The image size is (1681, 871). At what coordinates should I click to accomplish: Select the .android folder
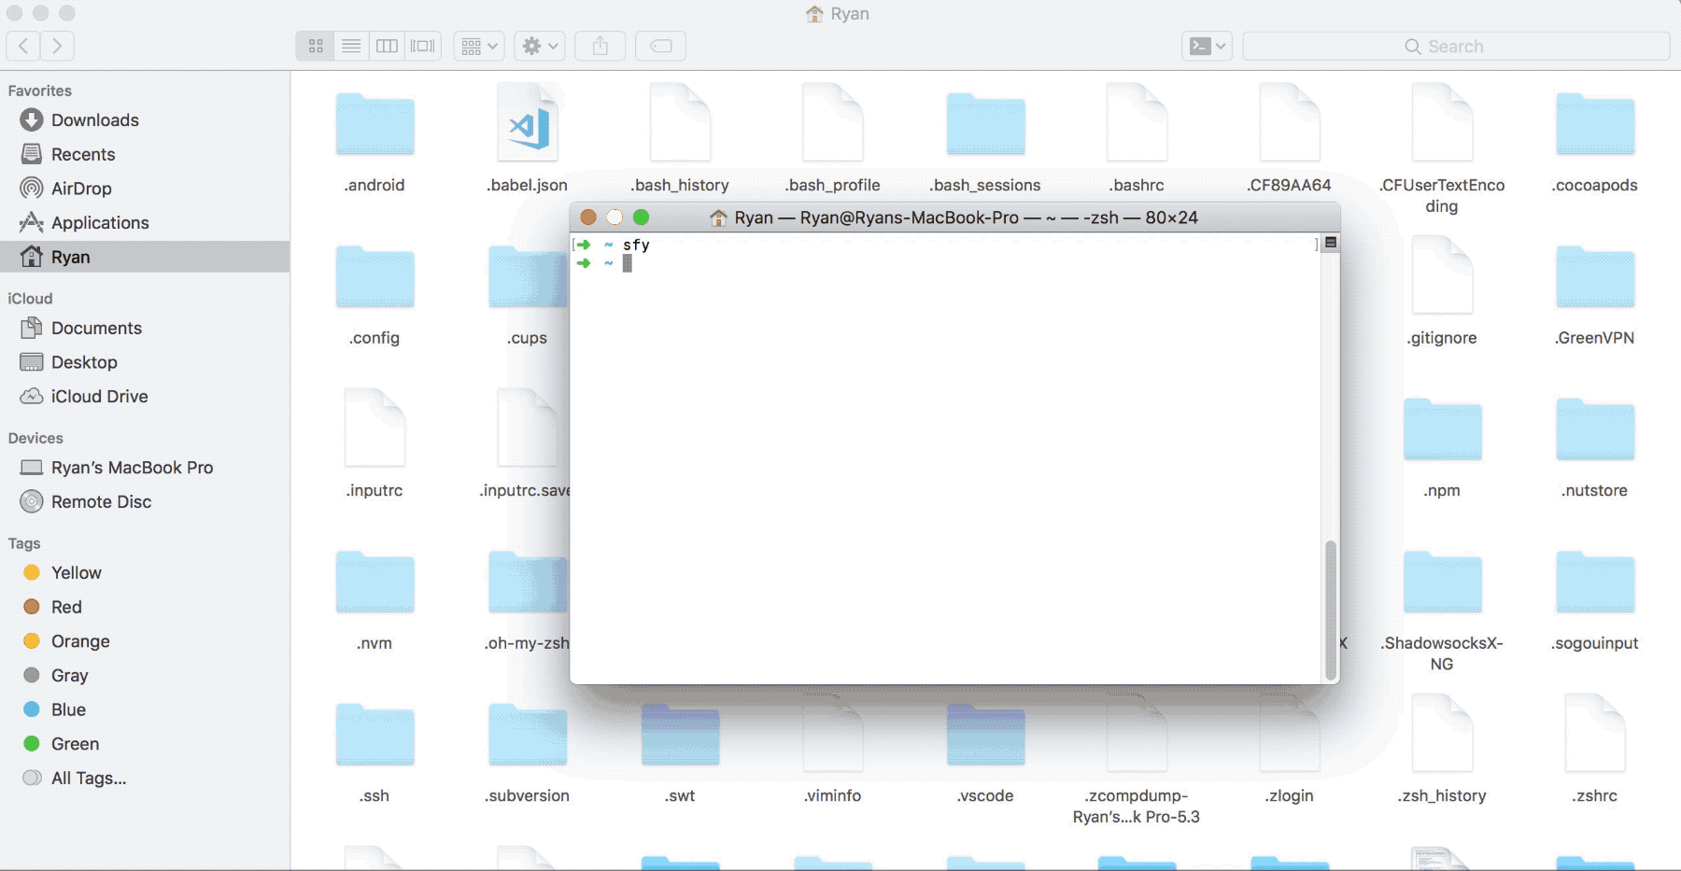tap(374, 124)
